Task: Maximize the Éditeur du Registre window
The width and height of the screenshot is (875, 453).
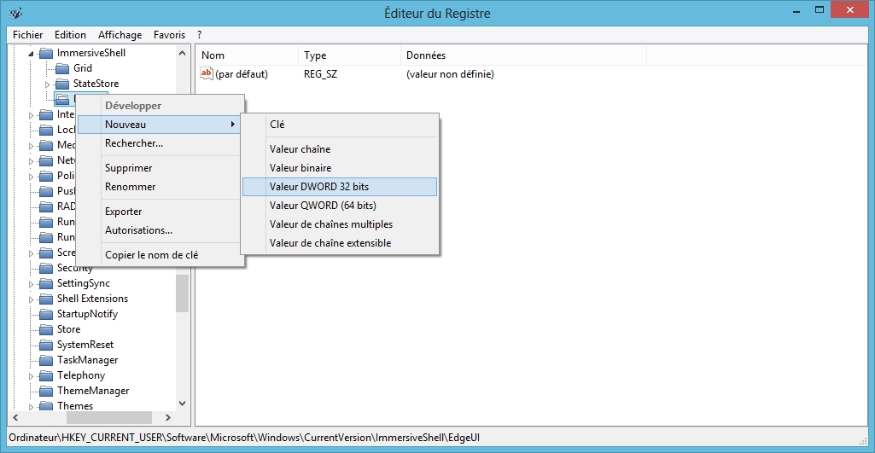Action: (820, 9)
